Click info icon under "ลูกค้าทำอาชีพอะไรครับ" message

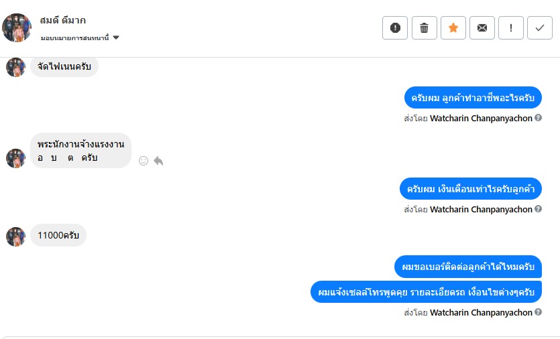point(539,118)
